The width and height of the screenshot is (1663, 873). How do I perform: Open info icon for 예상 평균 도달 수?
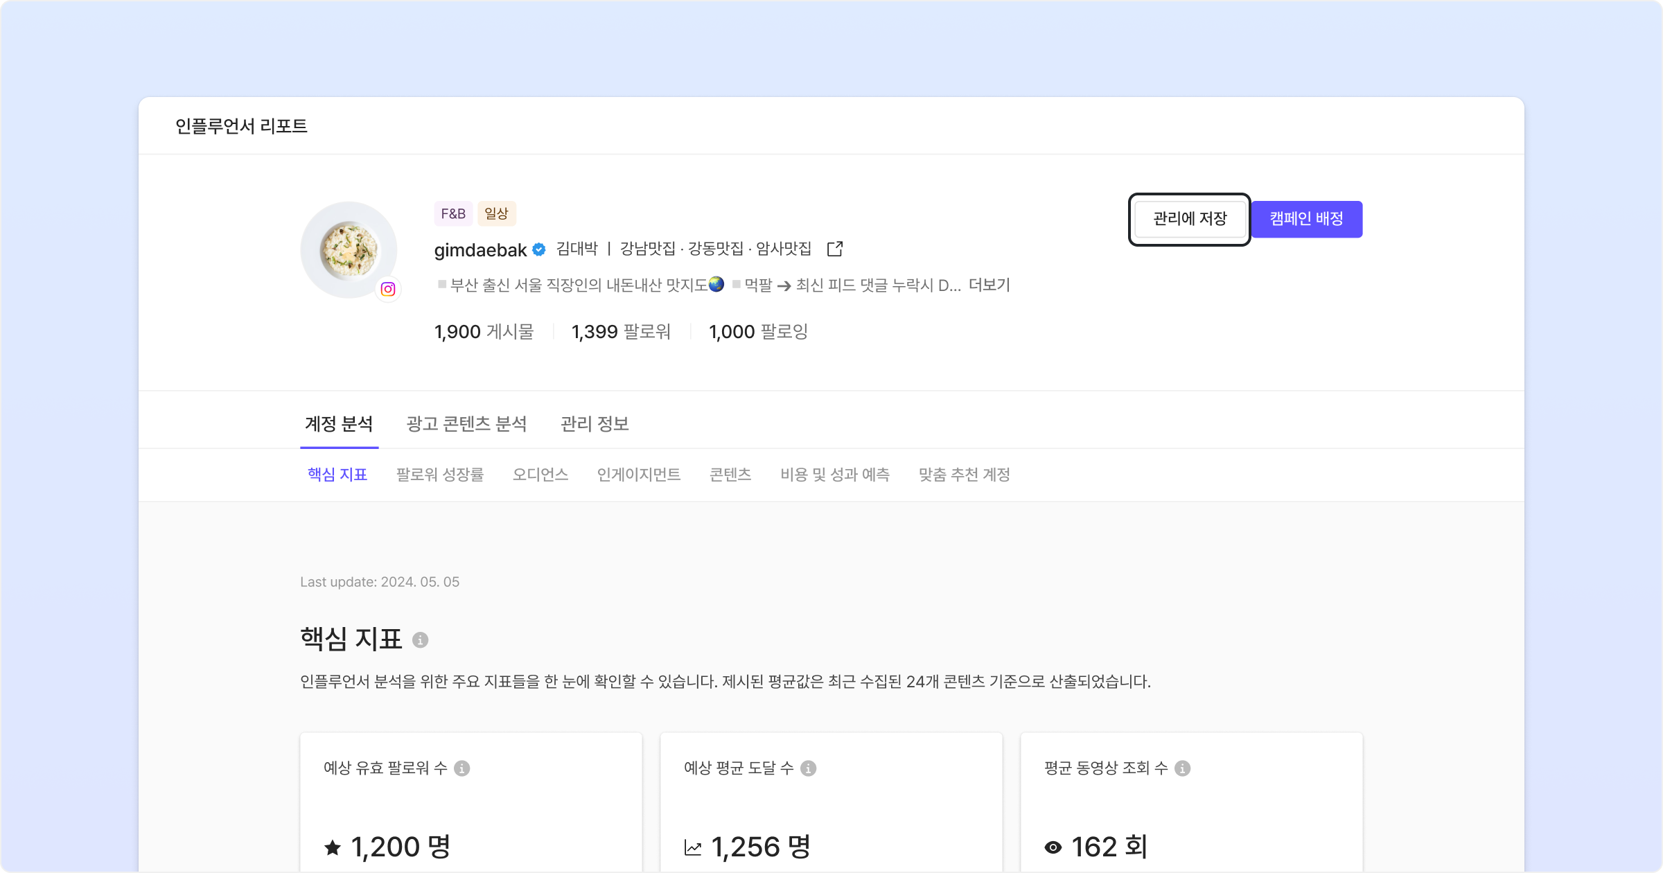tap(808, 768)
